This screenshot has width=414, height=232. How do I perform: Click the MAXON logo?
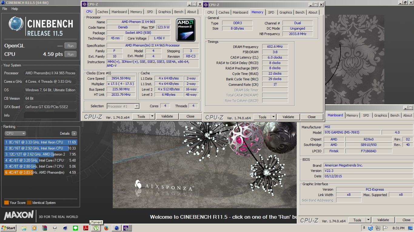19,215
